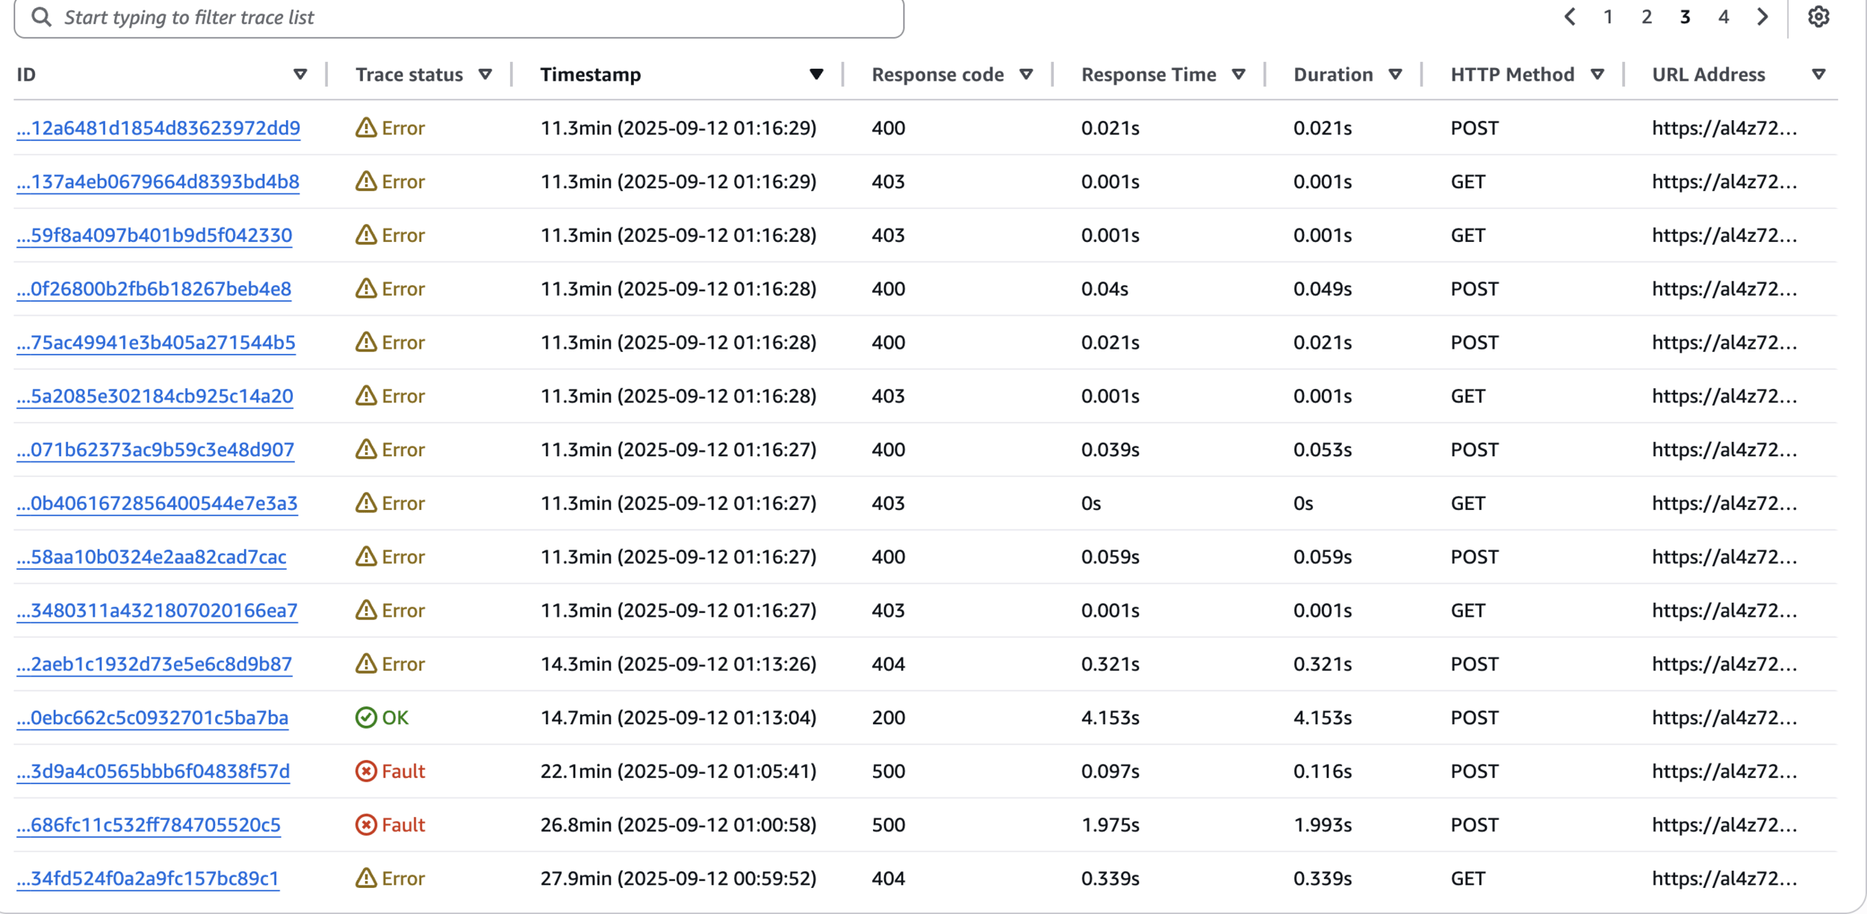Switch to page 4 of traces
Viewport: 1867px width, 914px height.
click(1724, 16)
